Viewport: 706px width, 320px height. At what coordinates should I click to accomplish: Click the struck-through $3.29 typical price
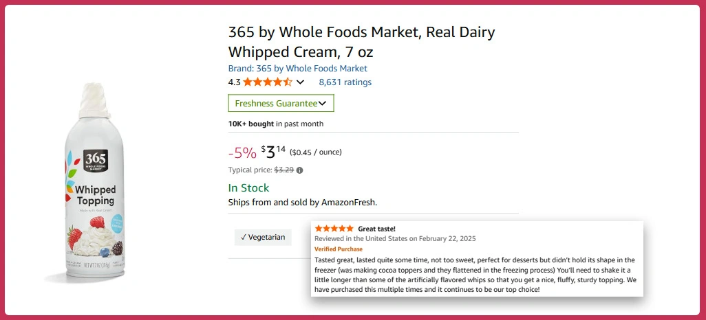(x=284, y=170)
